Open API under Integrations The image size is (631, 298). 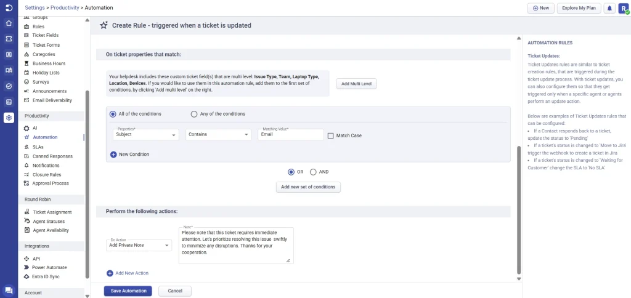36,259
